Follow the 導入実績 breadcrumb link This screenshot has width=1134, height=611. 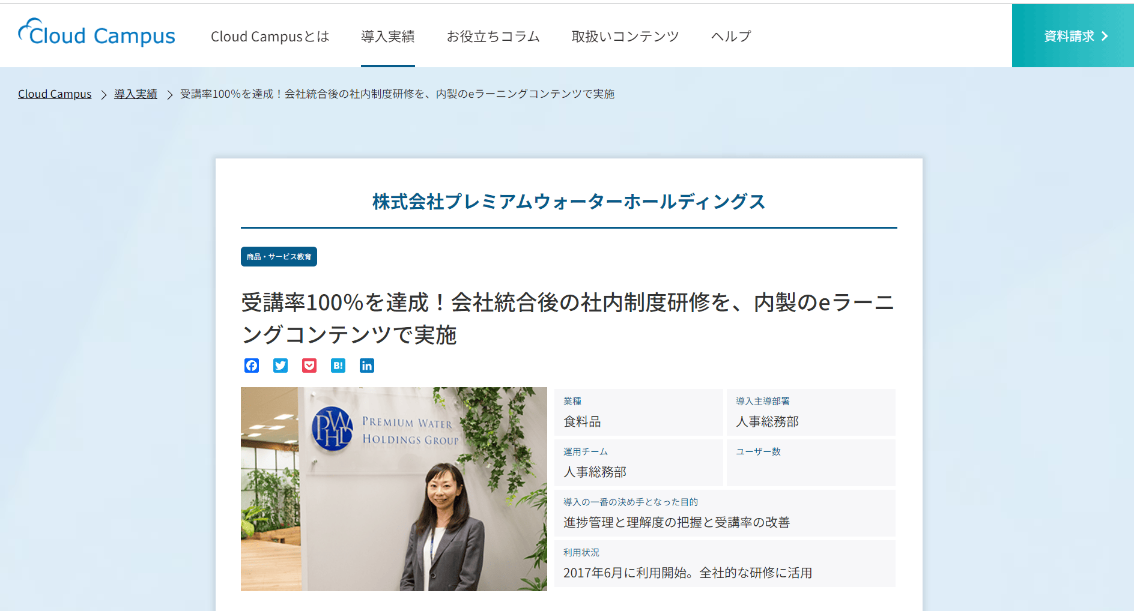tap(136, 94)
